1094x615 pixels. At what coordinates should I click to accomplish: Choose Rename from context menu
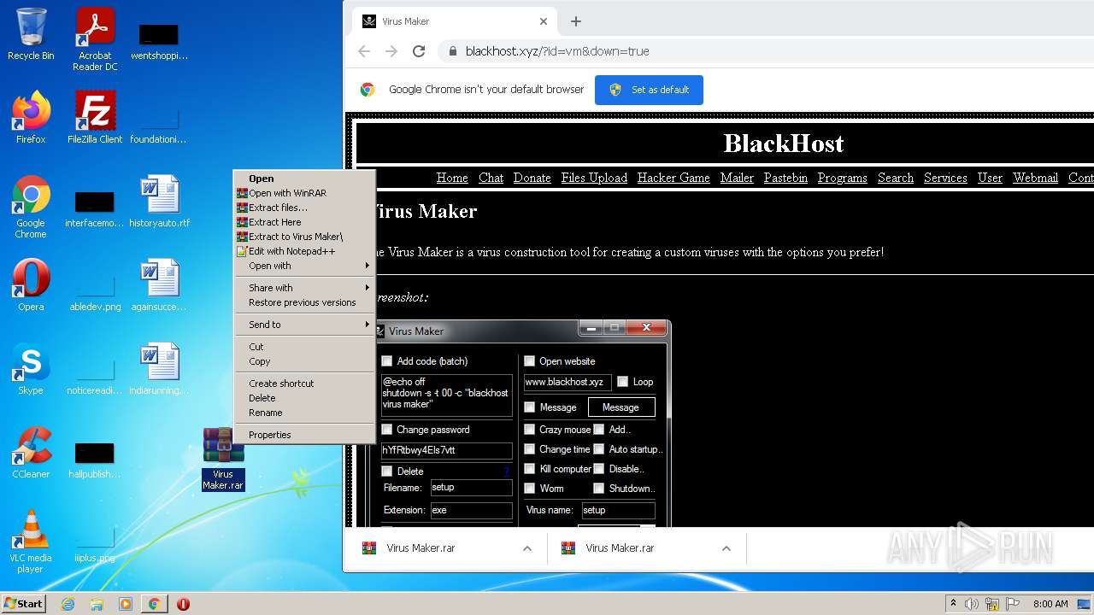305,413
